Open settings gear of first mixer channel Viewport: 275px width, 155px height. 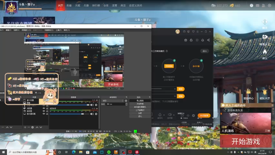coord(96,105)
